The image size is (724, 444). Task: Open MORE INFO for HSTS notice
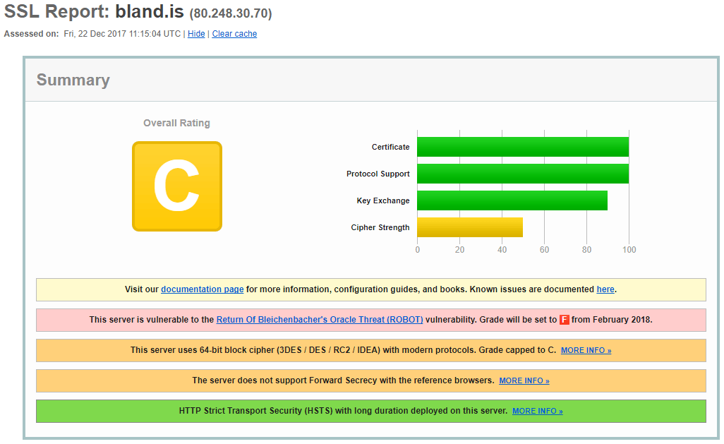point(538,412)
